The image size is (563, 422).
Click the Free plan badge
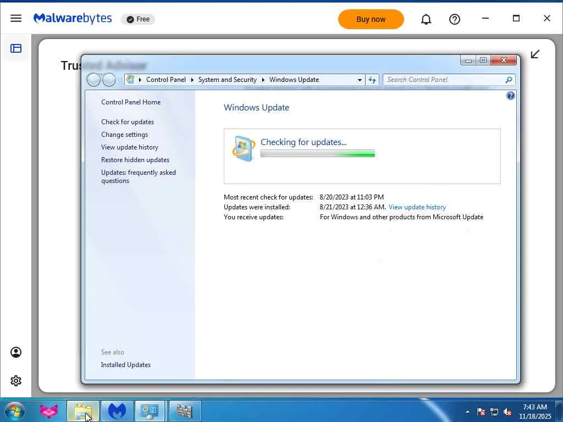point(138,19)
